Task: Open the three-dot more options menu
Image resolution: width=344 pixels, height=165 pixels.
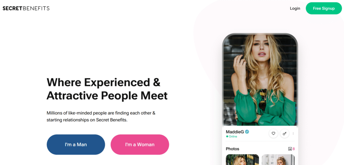Action: coord(293,133)
